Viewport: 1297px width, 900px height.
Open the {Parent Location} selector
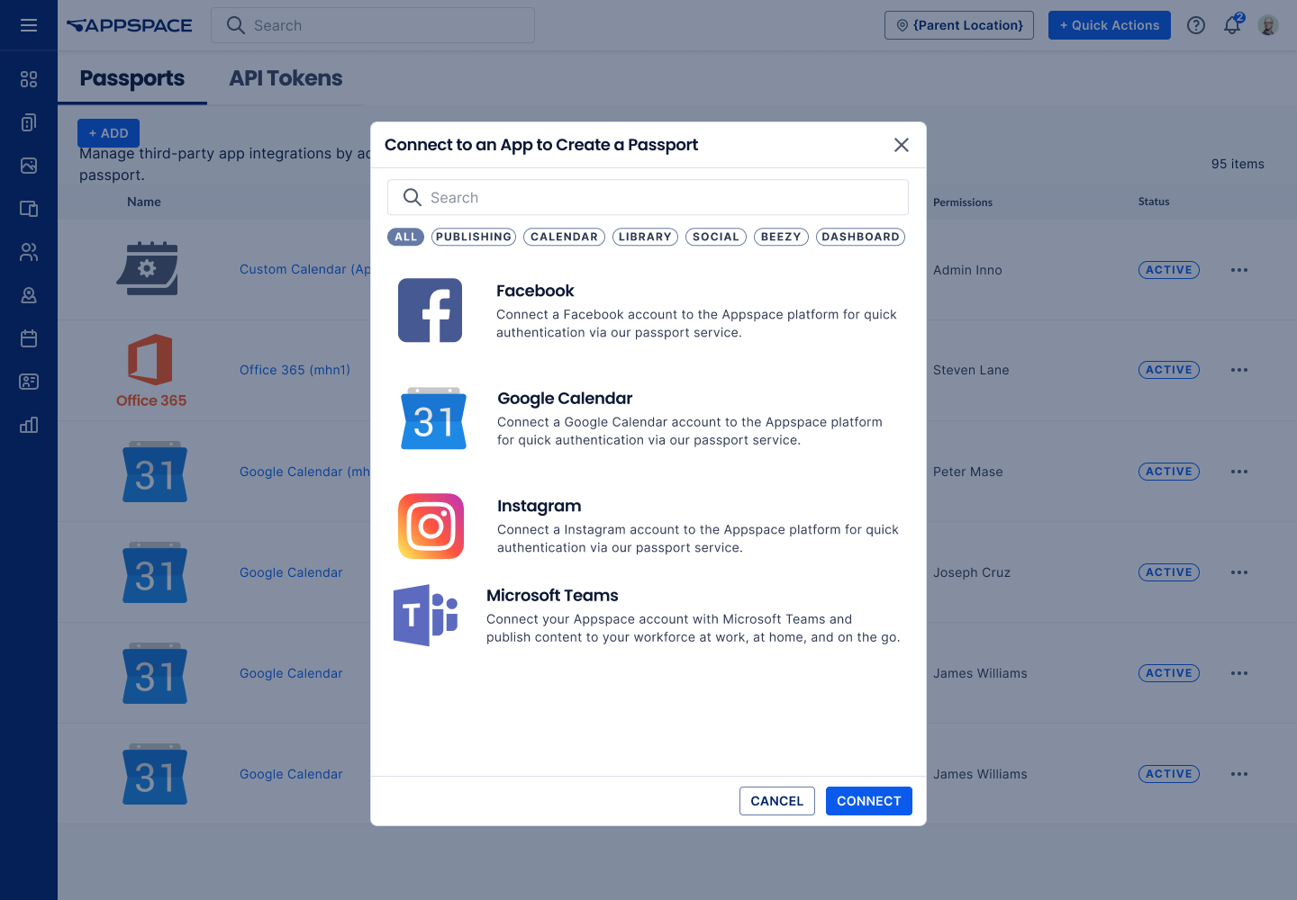point(958,25)
